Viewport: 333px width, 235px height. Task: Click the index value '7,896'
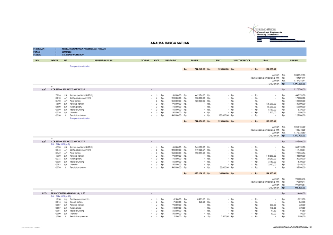point(58,95)
